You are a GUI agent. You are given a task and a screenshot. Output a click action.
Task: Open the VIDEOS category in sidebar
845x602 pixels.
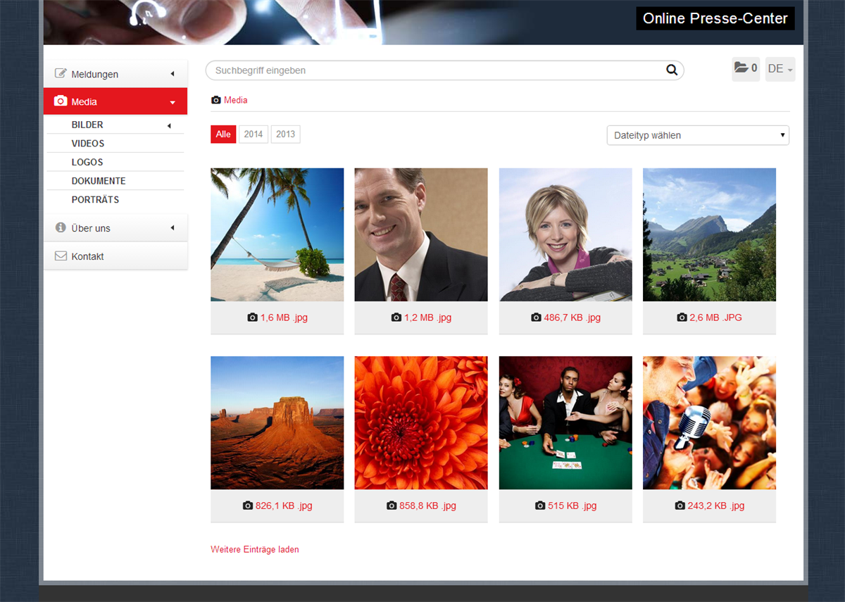tap(88, 144)
